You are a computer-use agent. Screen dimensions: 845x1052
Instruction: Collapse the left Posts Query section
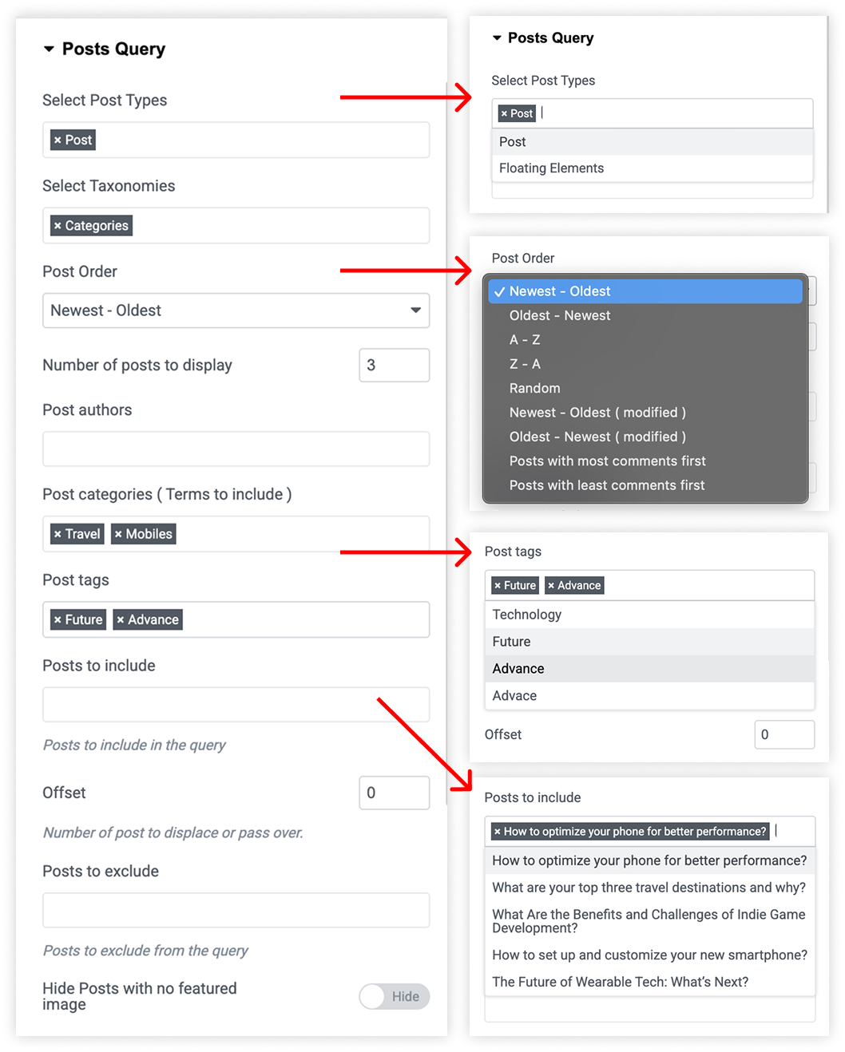pos(49,49)
